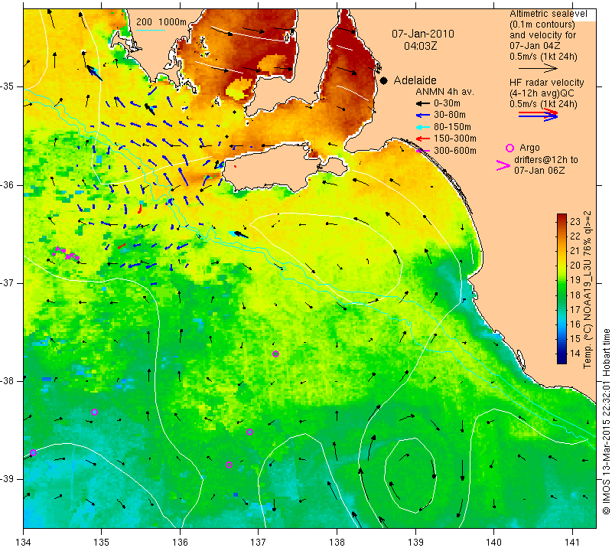
Task: Click the magenta drifters chevron in the legend
Action: click(503, 165)
